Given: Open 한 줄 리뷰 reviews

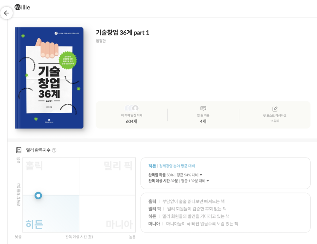Looking at the screenshot, I should click(x=203, y=115).
